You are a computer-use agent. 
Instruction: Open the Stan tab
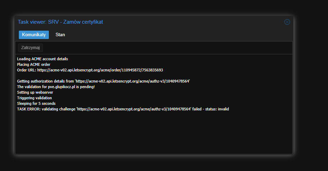click(x=60, y=35)
